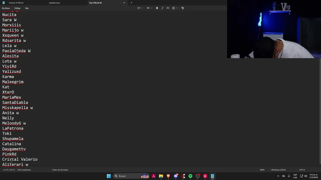Image resolution: width=321 pixels, height=180 pixels.
Task: Click Ln 37, Col 12 position indicator
Action: (9, 170)
